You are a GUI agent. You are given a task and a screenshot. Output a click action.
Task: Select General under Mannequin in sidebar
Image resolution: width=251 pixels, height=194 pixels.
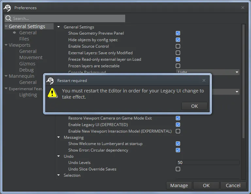pyautogui.click(x=28, y=82)
